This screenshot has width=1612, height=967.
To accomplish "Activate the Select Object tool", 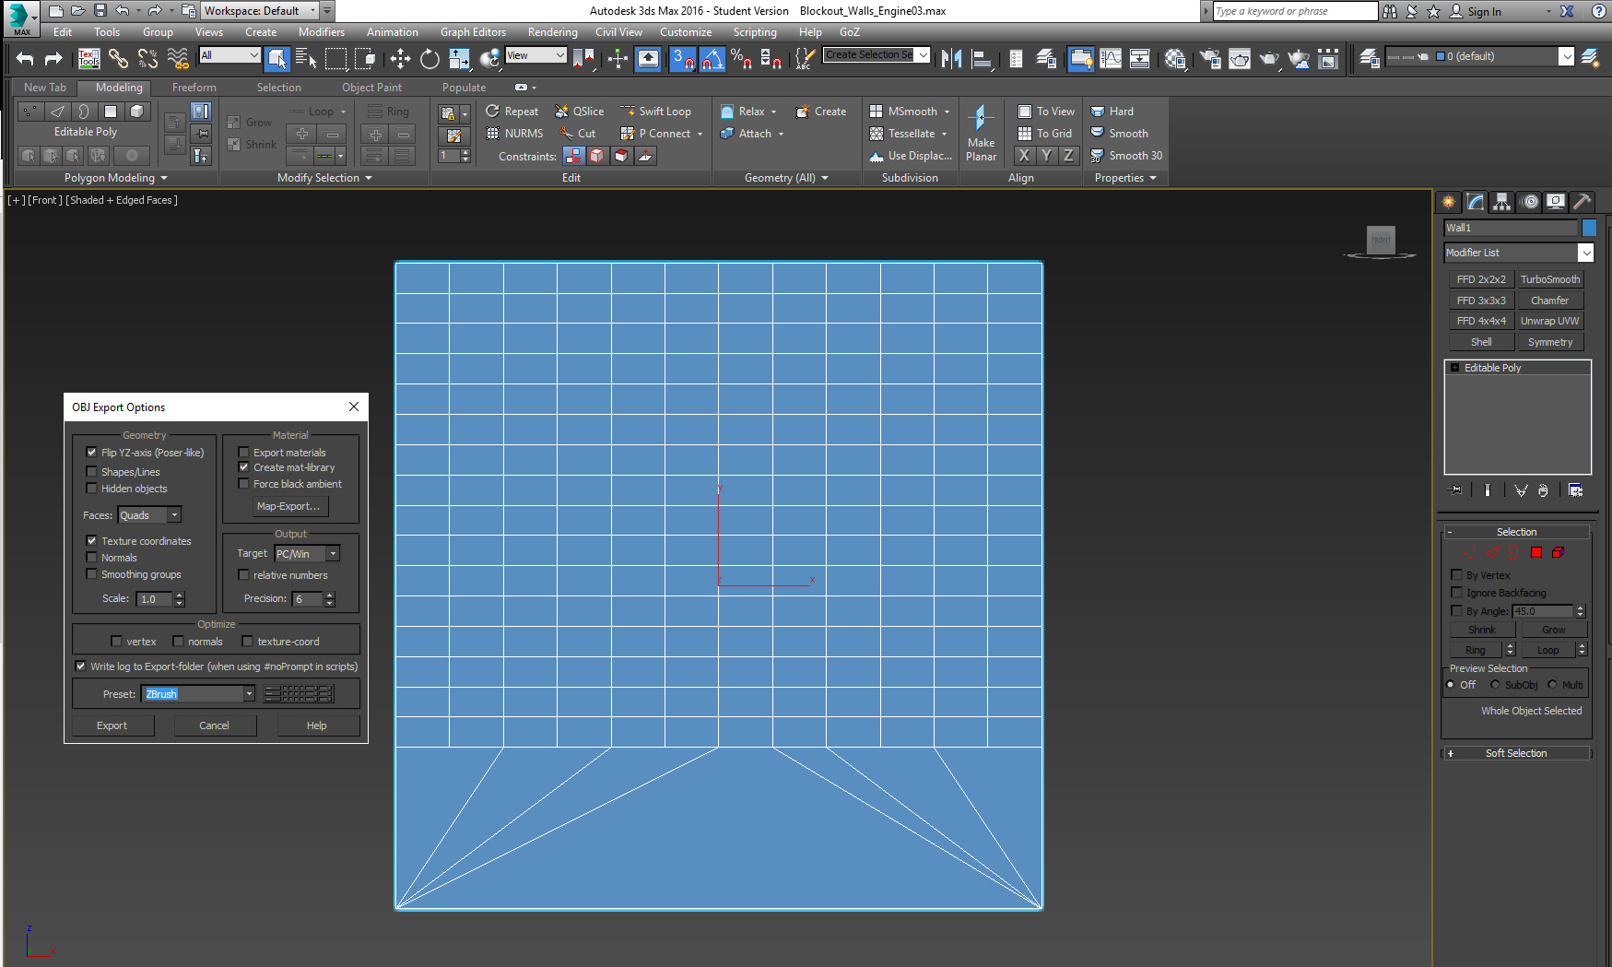I will [x=277, y=59].
